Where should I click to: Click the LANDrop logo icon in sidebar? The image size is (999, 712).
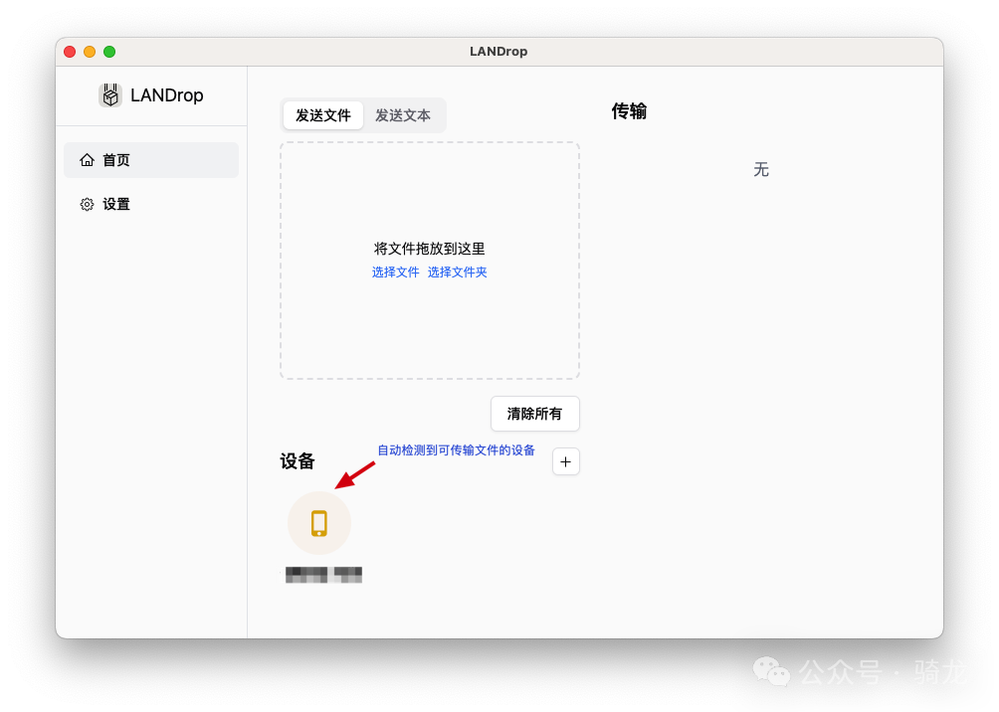[109, 94]
